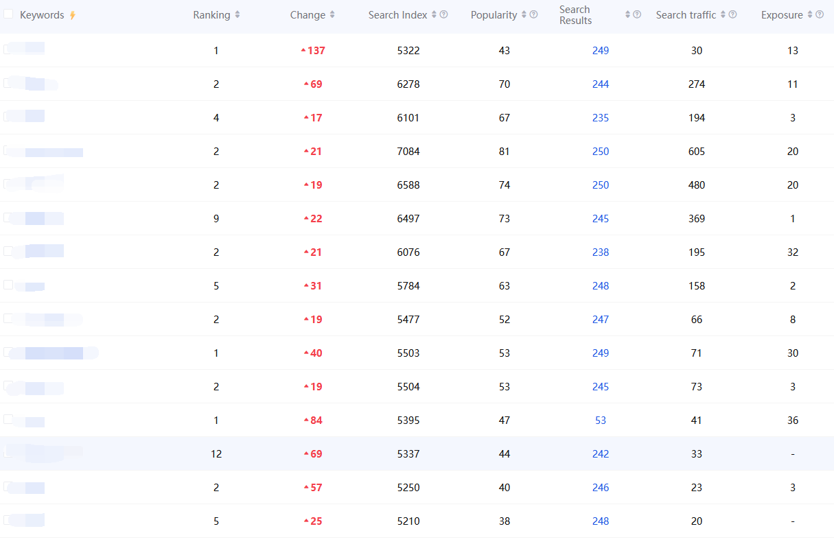
Task: Show help icon info for Search Results
Action: click(637, 14)
